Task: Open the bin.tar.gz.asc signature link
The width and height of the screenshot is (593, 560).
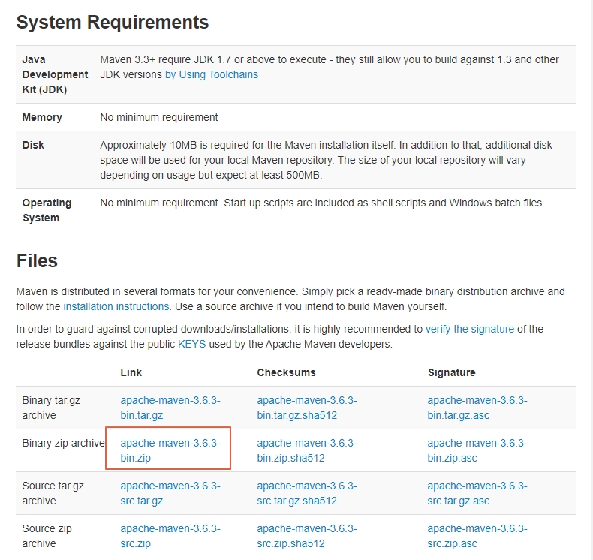Action: [477, 408]
